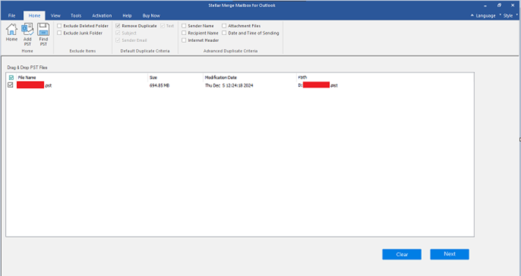521x276 pixels.
Task: Click the Next button
Action: pos(449,254)
